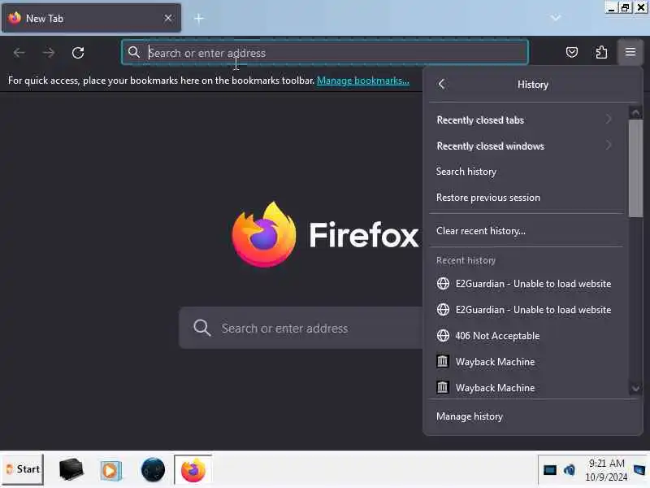
Task: Focus the address bar search field
Action: (324, 52)
